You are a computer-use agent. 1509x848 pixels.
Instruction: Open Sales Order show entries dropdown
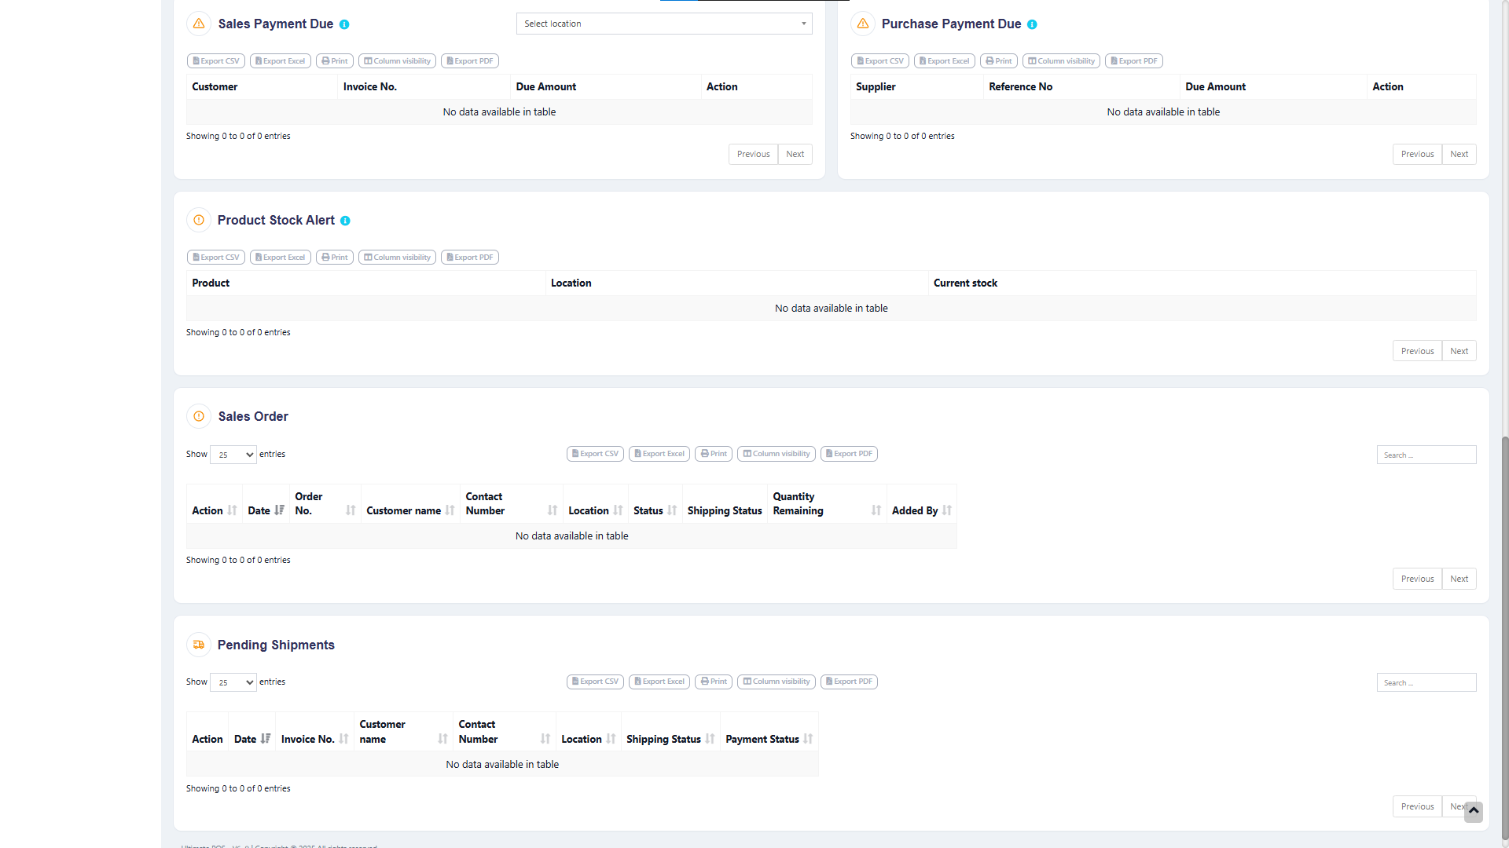pos(233,455)
